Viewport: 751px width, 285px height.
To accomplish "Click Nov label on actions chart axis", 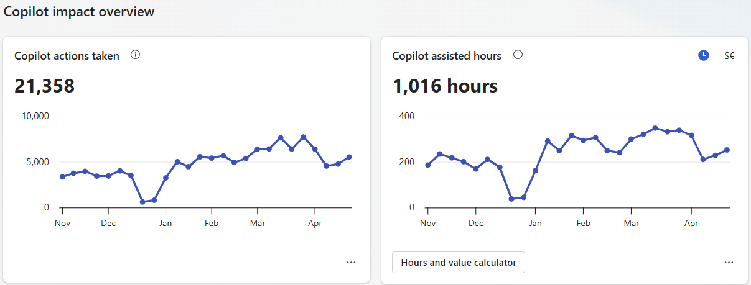I will [62, 222].
